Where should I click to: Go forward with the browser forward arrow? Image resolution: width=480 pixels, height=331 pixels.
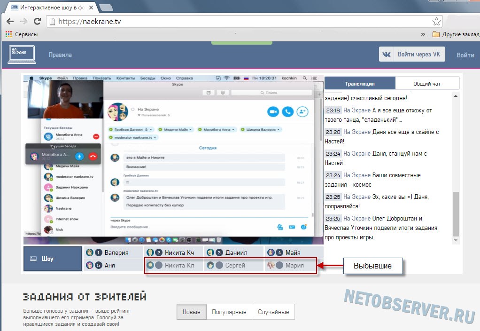coord(23,21)
